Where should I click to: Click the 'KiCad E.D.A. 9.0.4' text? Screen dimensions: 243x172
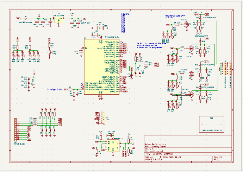(x=154, y=159)
